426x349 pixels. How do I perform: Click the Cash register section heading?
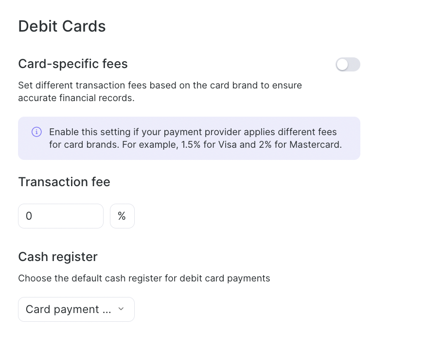pyautogui.click(x=58, y=257)
